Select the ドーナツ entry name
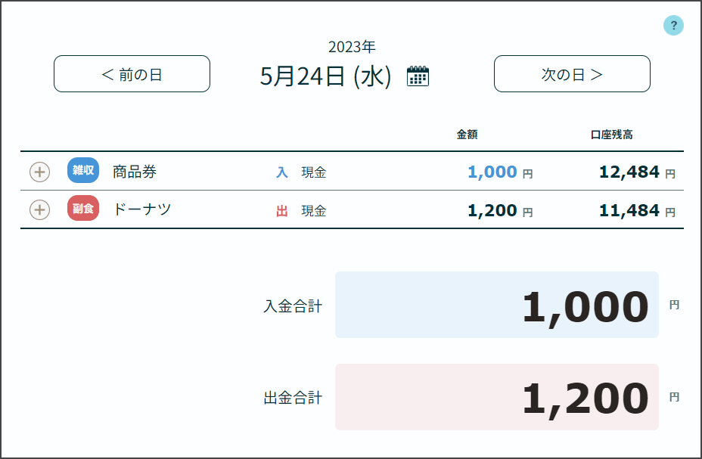Screen dimensions: 702x459 tap(142, 209)
